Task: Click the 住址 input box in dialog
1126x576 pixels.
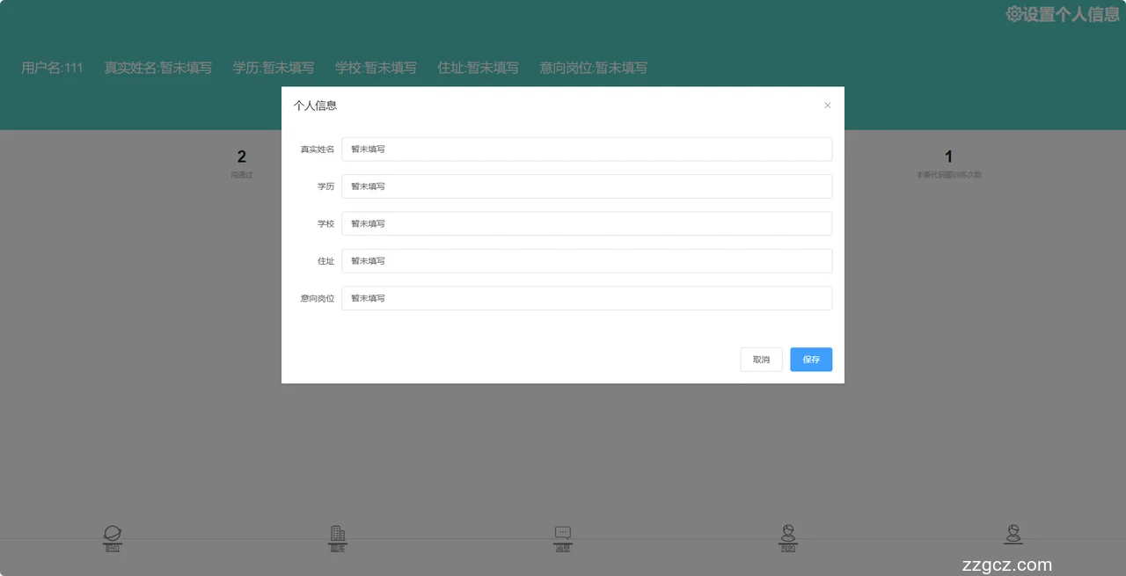Action: point(586,261)
